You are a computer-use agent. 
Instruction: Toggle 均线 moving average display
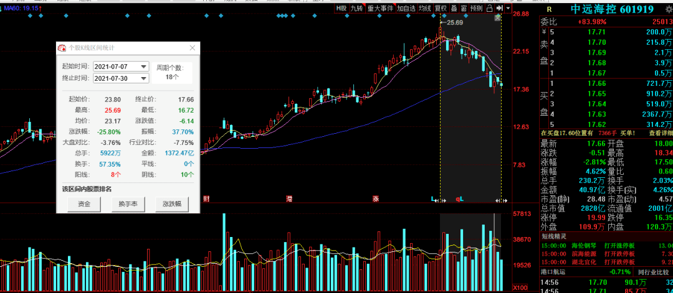[424, 8]
